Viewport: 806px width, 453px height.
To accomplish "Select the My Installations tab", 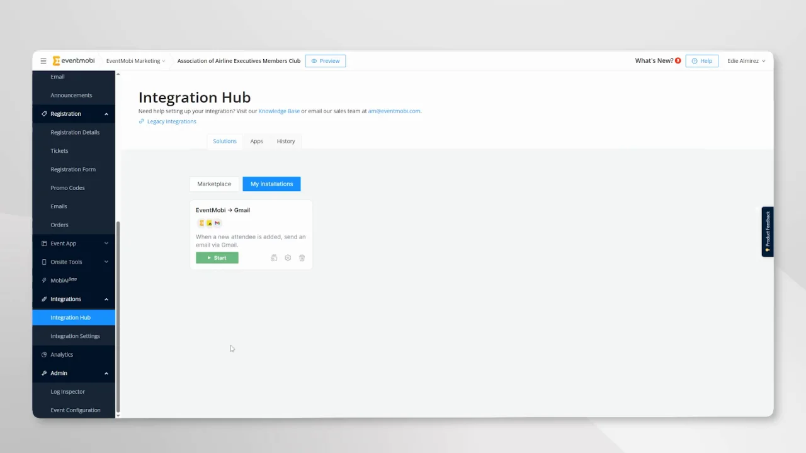I will 271,184.
